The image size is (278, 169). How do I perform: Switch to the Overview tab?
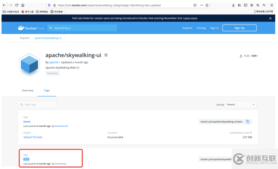tap(27, 90)
